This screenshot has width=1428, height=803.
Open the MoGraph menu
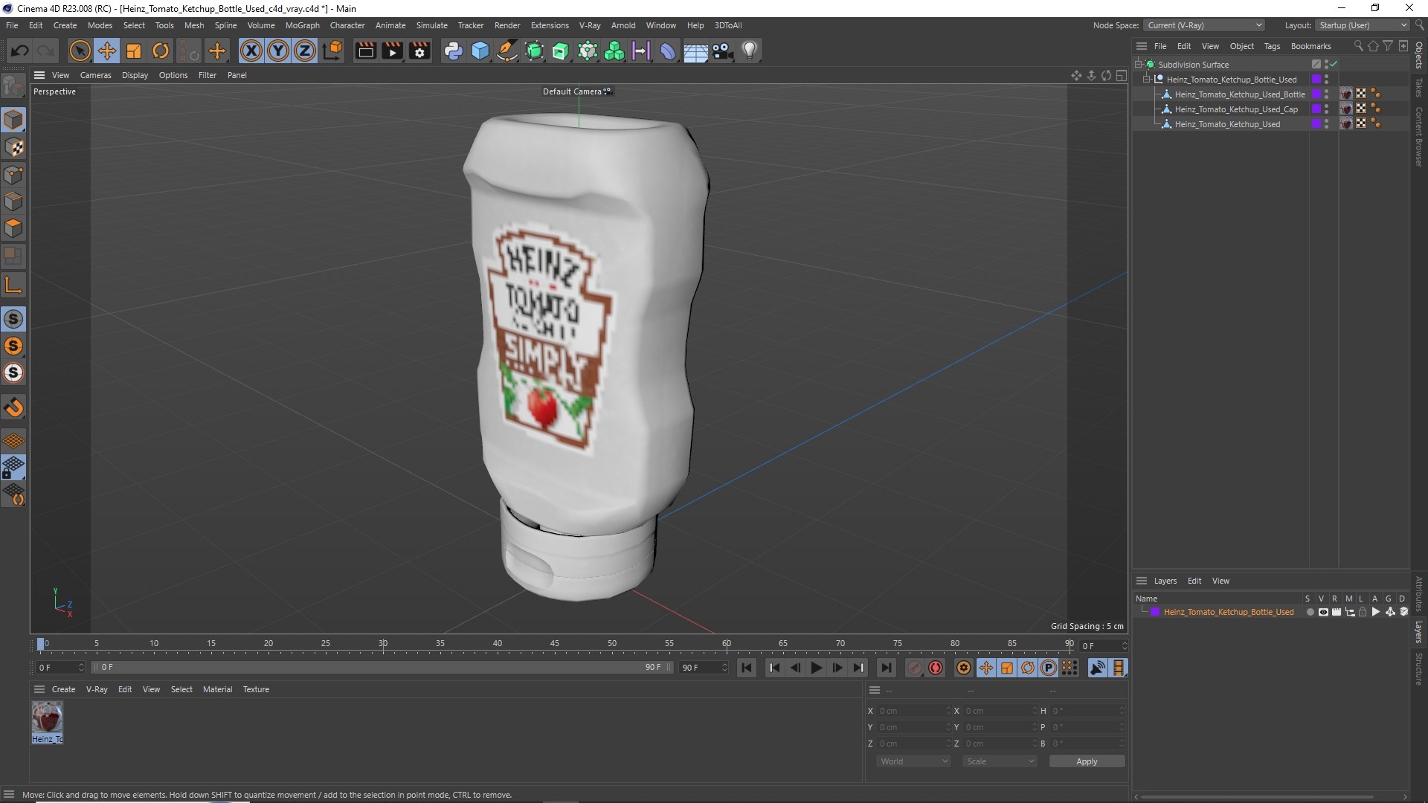[x=302, y=25]
